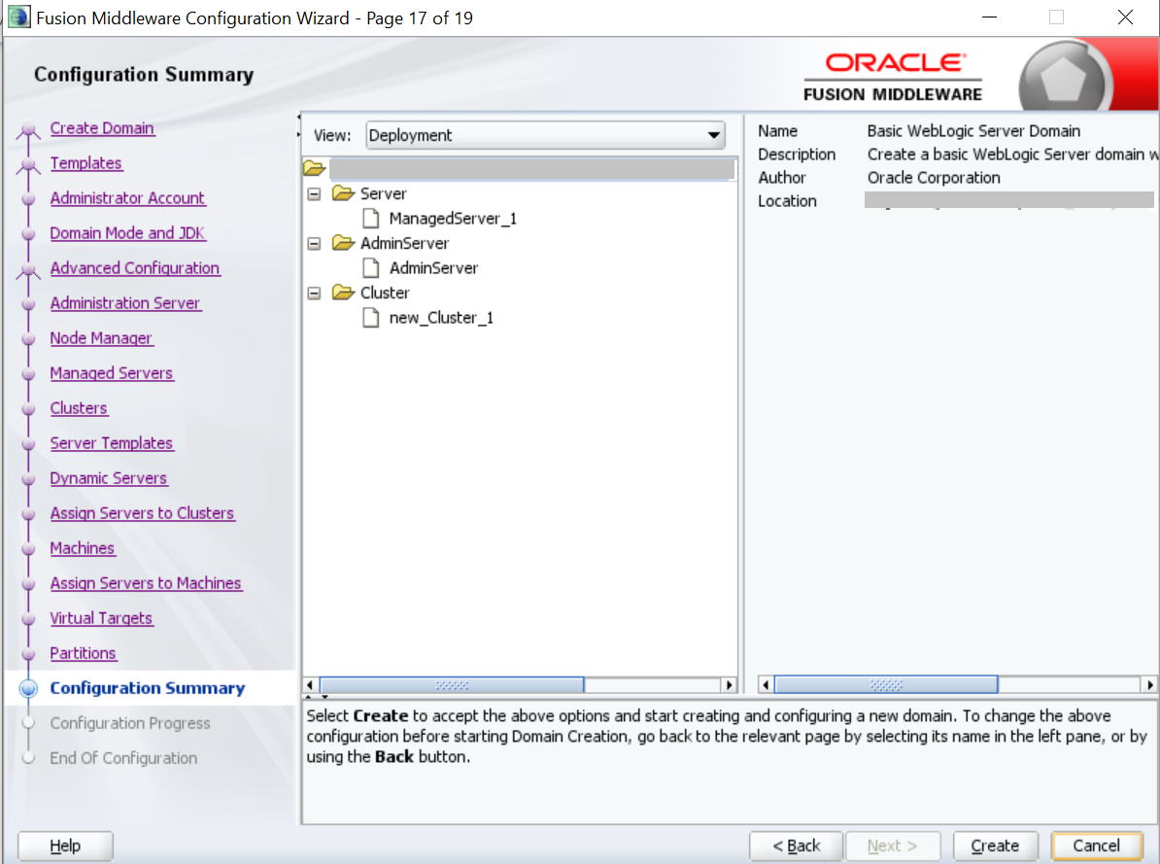1160x864 pixels.
Task: Click the AdminServer document icon under AdminServer folder
Action: (371, 268)
